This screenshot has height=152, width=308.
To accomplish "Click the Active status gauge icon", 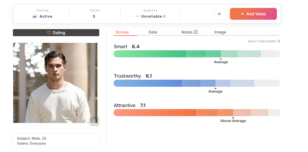I will click(x=35, y=16).
